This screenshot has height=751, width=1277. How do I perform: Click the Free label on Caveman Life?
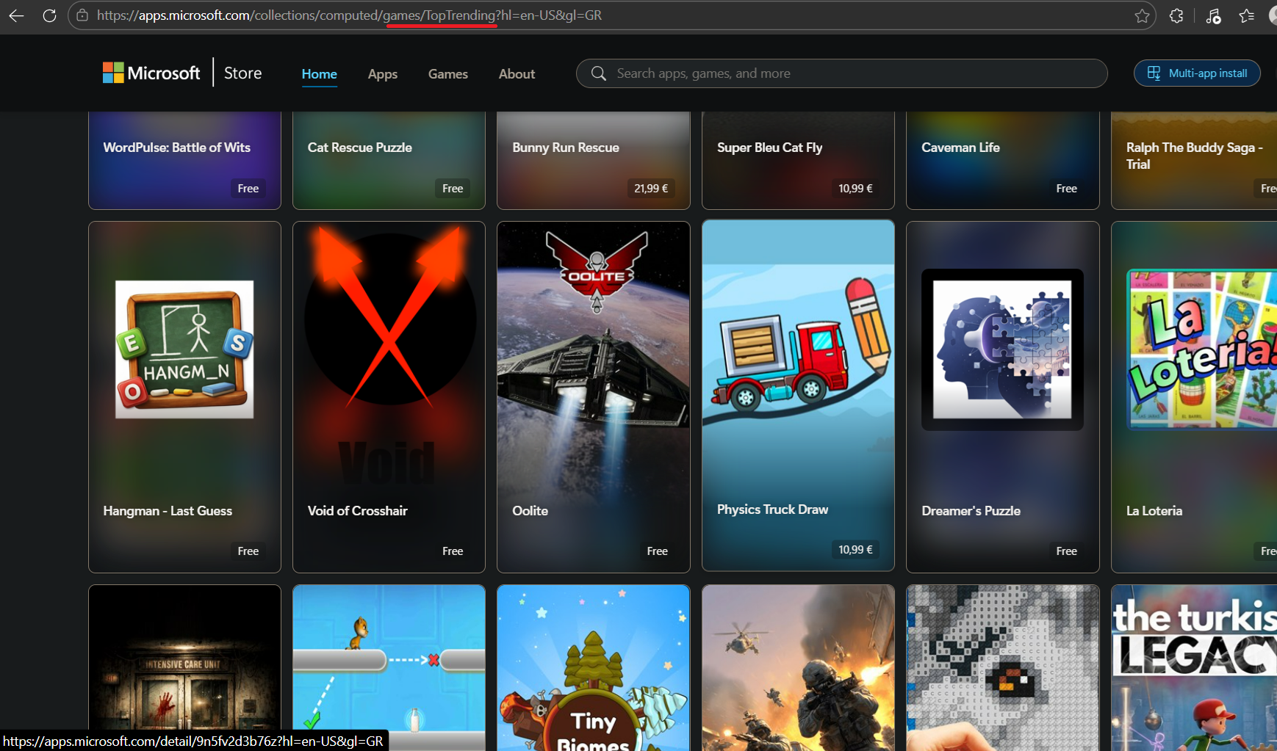click(x=1067, y=189)
